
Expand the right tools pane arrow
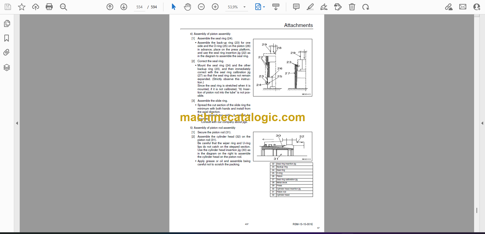[x=482, y=123]
